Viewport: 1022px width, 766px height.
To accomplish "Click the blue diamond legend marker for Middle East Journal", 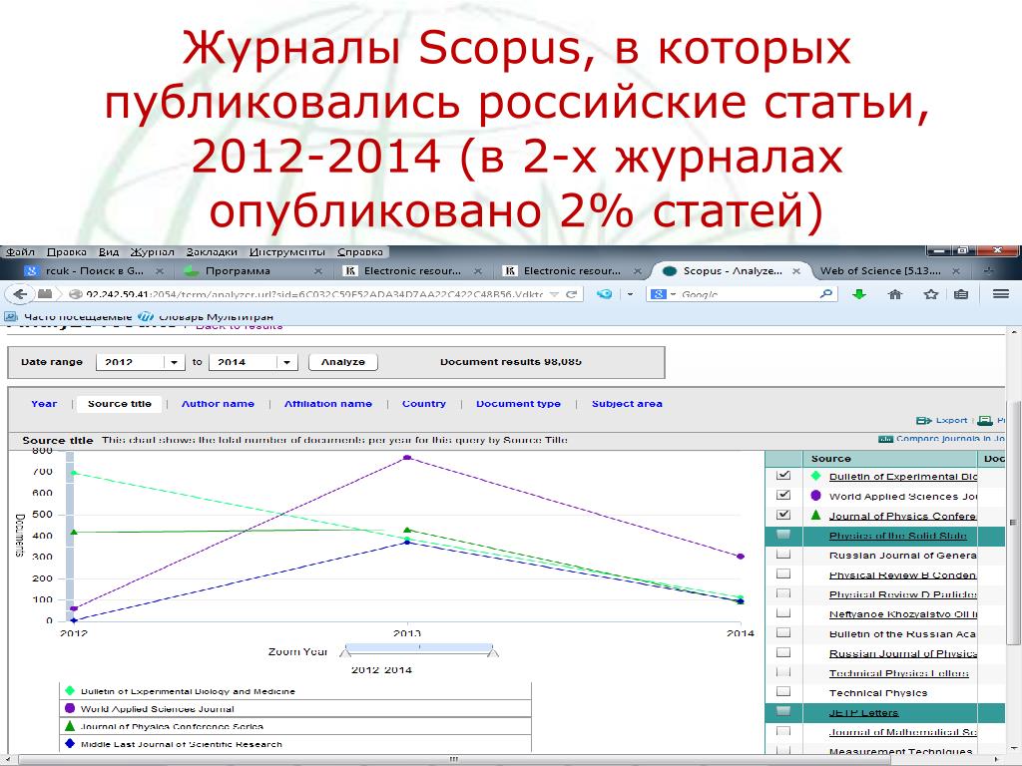I will click(x=71, y=743).
